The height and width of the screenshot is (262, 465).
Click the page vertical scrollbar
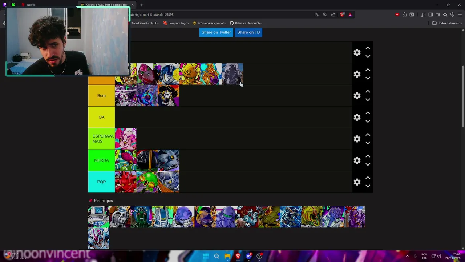click(x=463, y=96)
